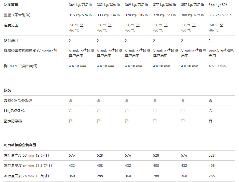Screen dimensions: 239x182
Task: Click the 382 kg/806 lb shipping weight cell
Action: pos(108,5)
